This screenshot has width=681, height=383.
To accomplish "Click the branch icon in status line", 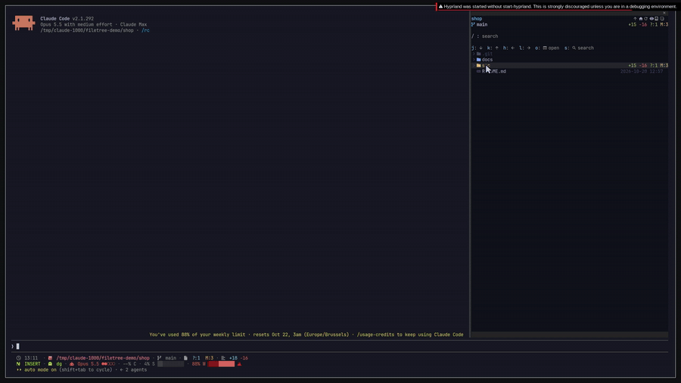I will 159,358.
